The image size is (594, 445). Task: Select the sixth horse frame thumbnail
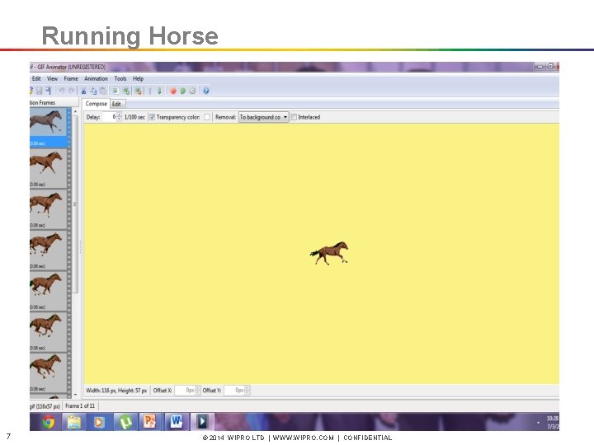[48, 331]
